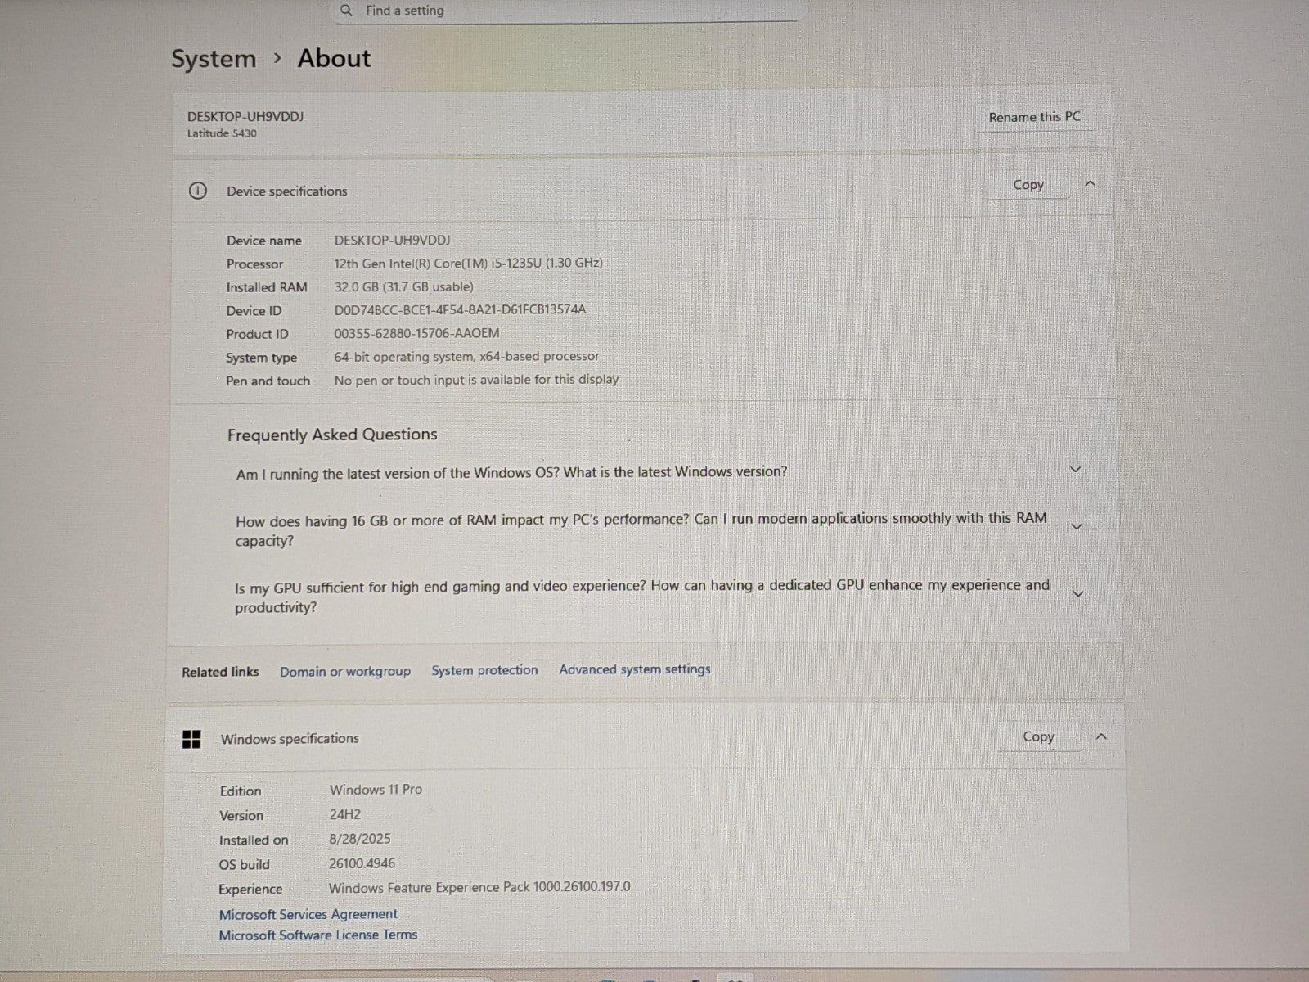Expand the 16 GB RAM performance FAQ
Image resolution: width=1309 pixels, height=982 pixels.
[1076, 527]
